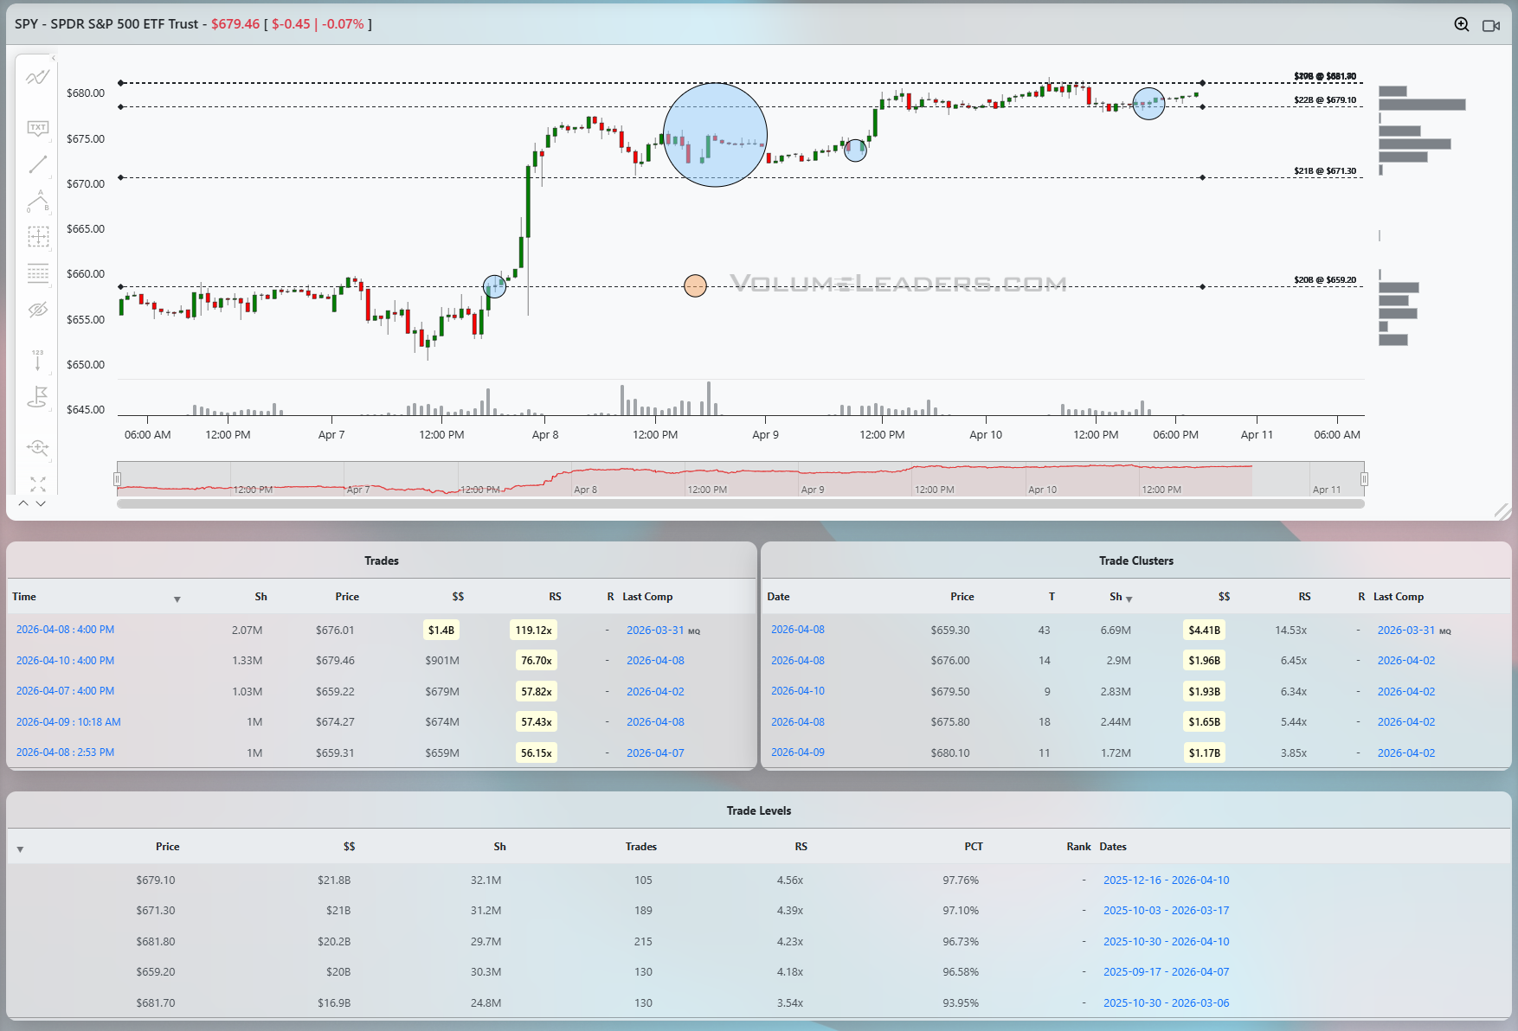Open trade 2026-04-10 : 4:00 PM
1518x1031 pixels.
(x=65, y=661)
